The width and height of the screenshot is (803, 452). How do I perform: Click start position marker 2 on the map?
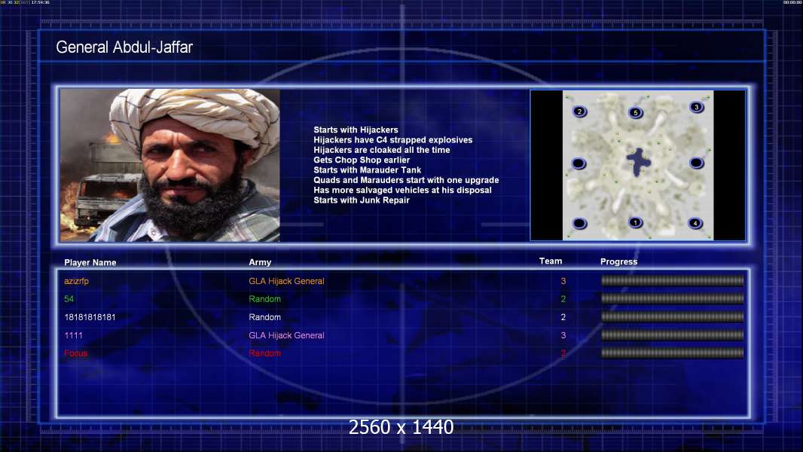[580, 111]
